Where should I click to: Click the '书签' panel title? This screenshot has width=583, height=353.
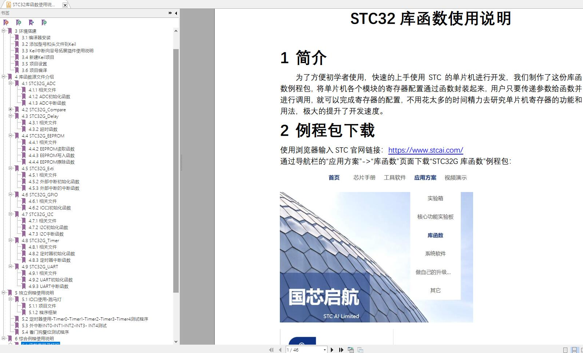click(5, 13)
